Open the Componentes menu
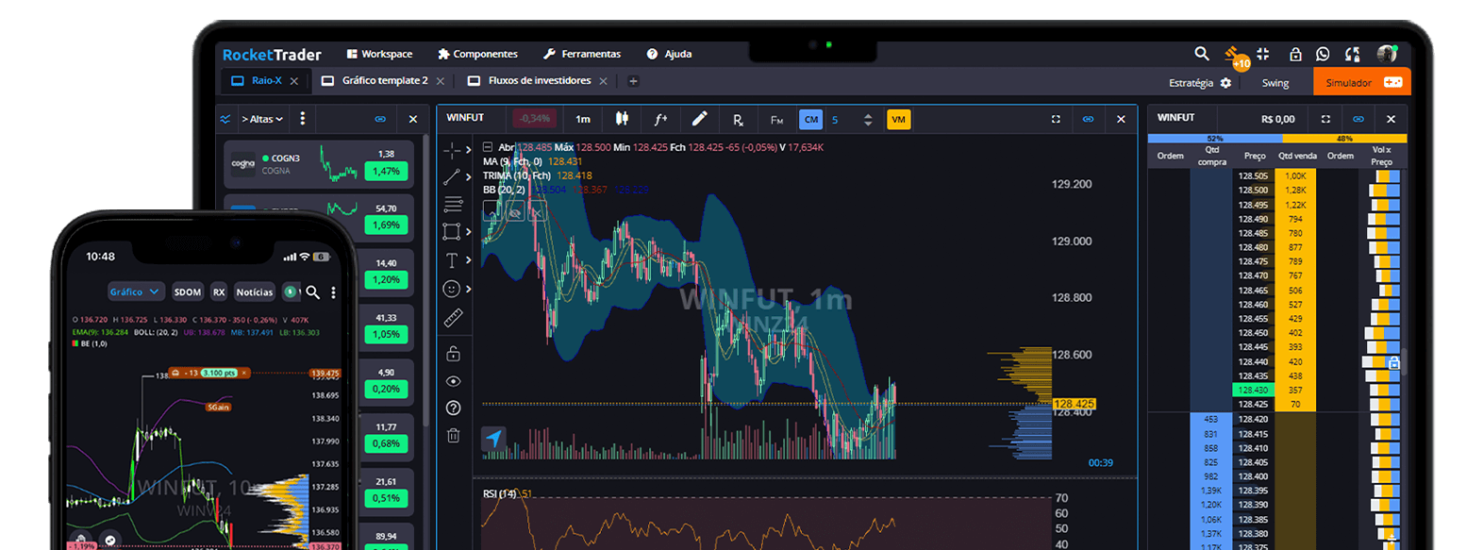The height and width of the screenshot is (550, 1483). (x=477, y=54)
